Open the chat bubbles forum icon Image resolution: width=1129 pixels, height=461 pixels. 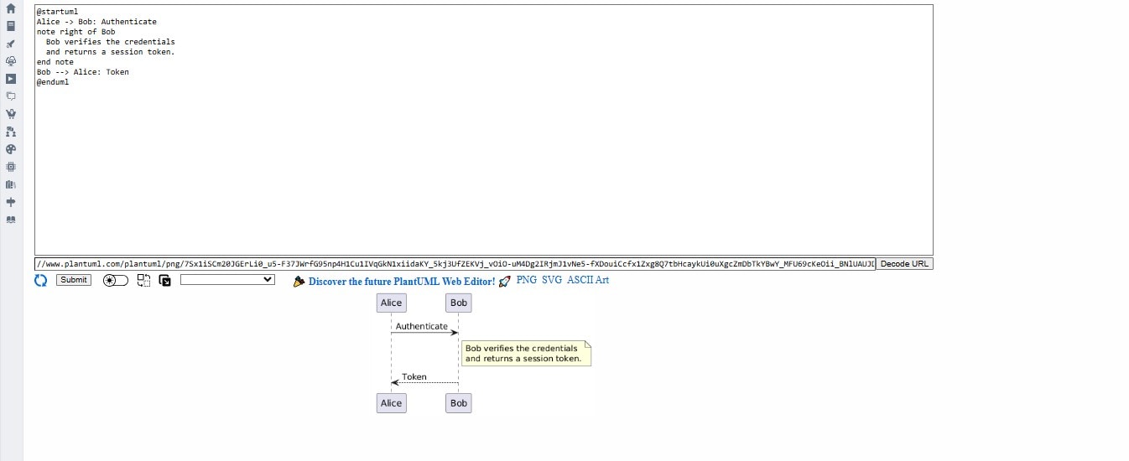pyautogui.click(x=11, y=96)
